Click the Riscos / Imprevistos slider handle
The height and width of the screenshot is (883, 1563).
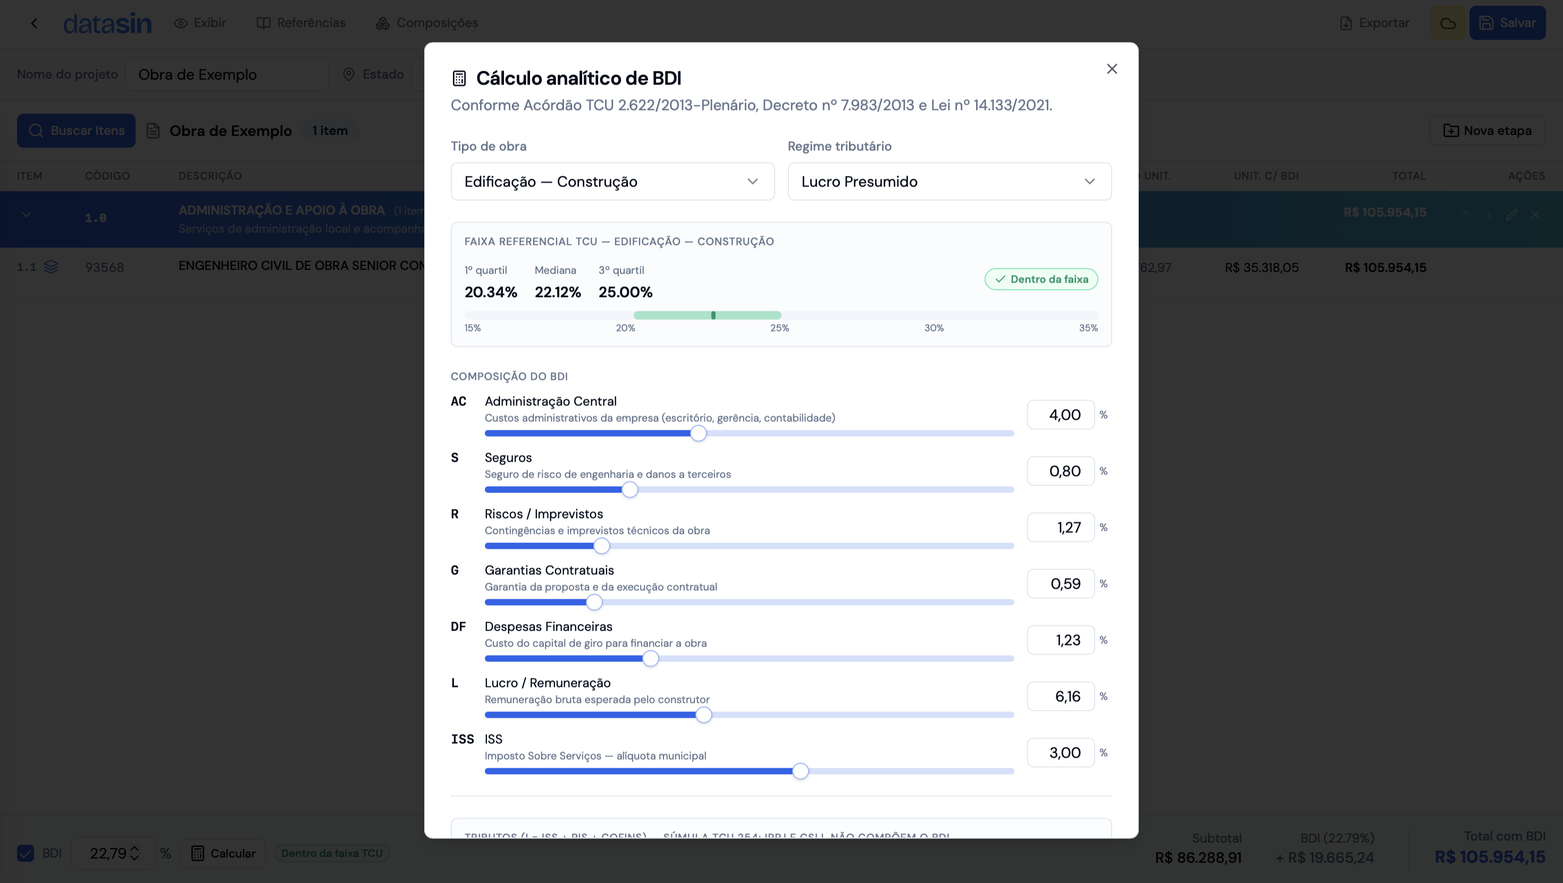(x=601, y=546)
